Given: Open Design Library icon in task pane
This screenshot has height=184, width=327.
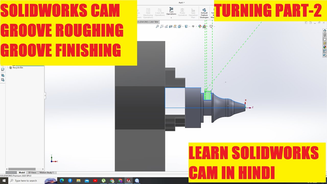Looking at the screenshot, I should pyautogui.click(x=325, y=35).
